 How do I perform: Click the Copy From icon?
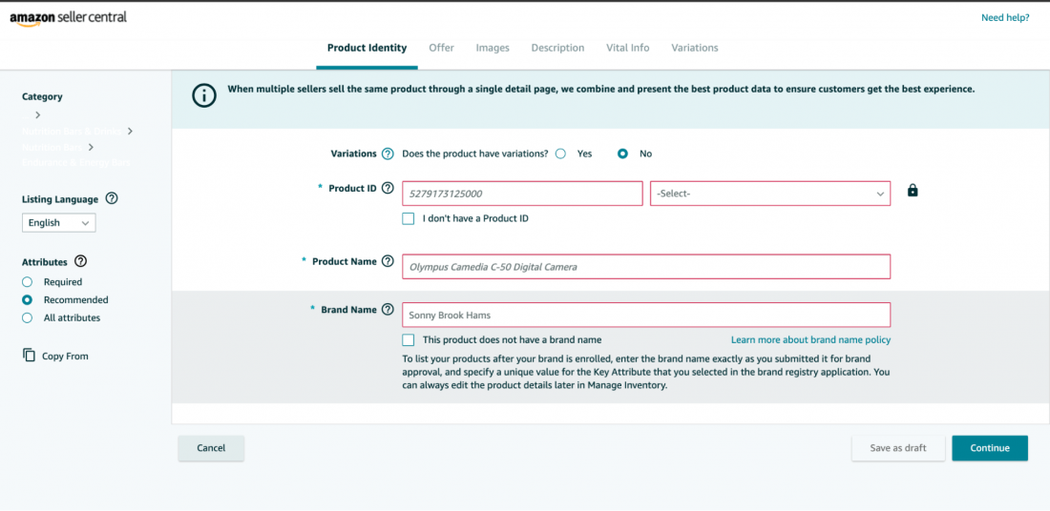[29, 356]
